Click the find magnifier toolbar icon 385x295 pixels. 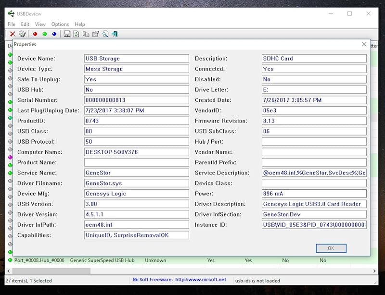pos(105,34)
